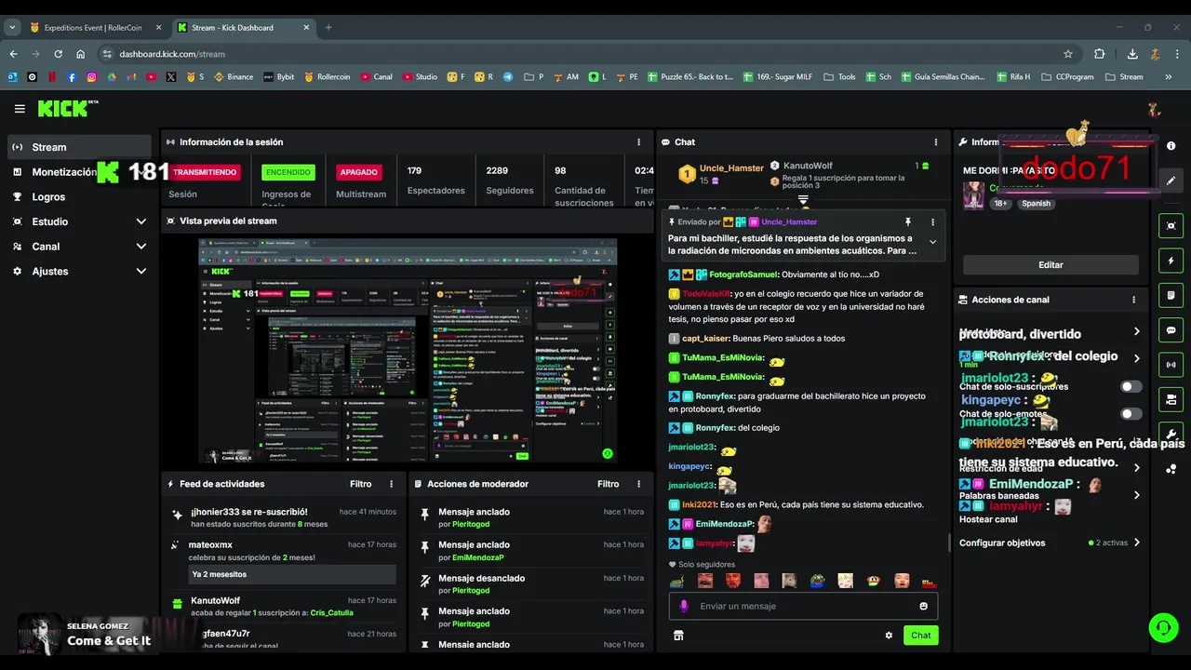The height and width of the screenshot is (670, 1191).
Task: Open the Bybit bookmark
Action: coord(278,77)
